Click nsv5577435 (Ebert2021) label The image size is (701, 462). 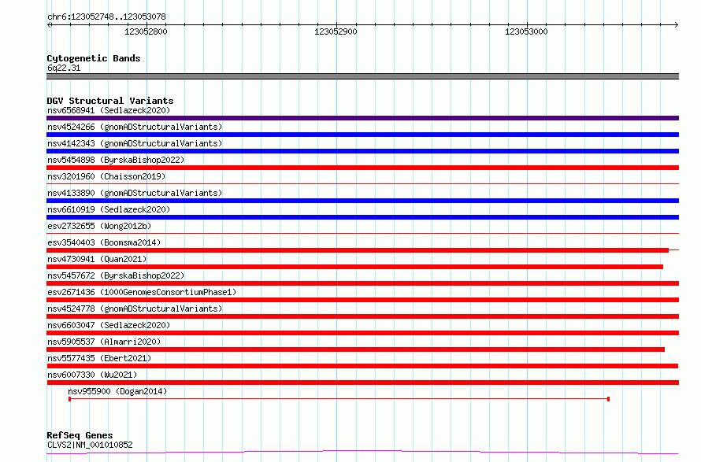coord(99,358)
